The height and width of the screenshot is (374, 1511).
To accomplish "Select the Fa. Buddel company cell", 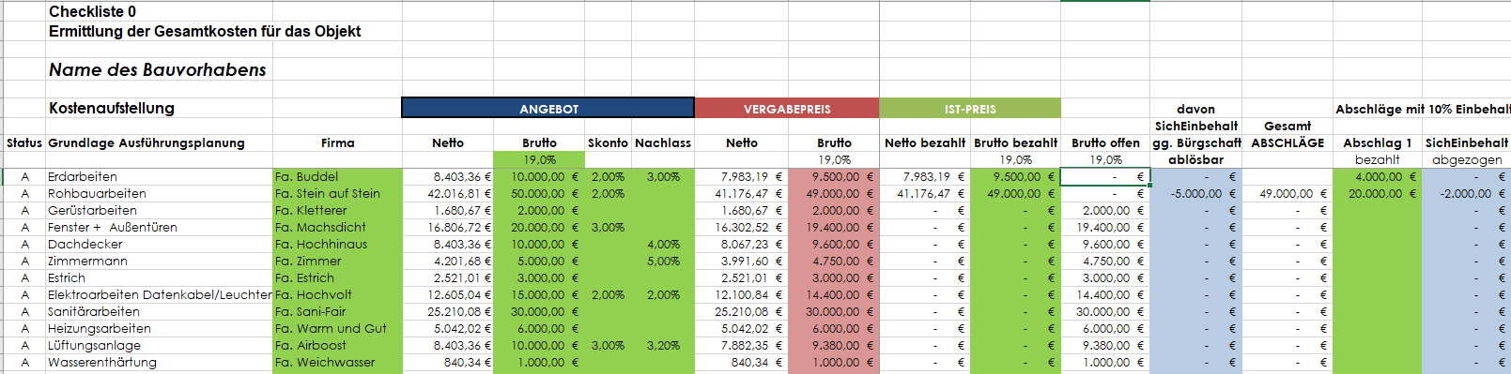I will click(x=337, y=176).
